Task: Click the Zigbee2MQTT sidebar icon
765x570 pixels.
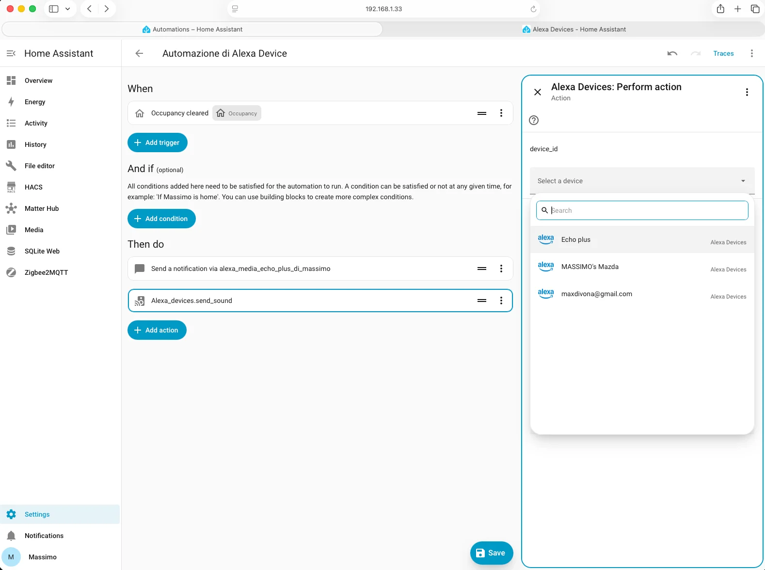Action: (11, 272)
